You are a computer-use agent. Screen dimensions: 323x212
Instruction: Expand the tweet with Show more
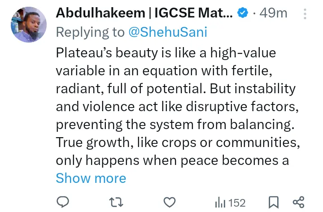[x=91, y=178]
